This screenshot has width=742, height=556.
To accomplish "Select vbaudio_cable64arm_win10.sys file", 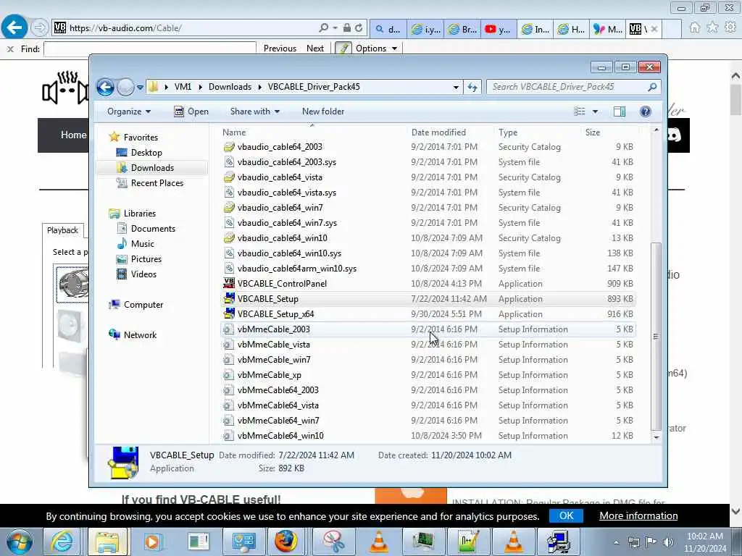I will pyautogui.click(x=428, y=268).
